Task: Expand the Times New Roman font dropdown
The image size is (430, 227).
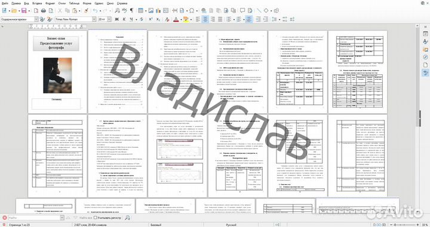Action: point(94,19)
